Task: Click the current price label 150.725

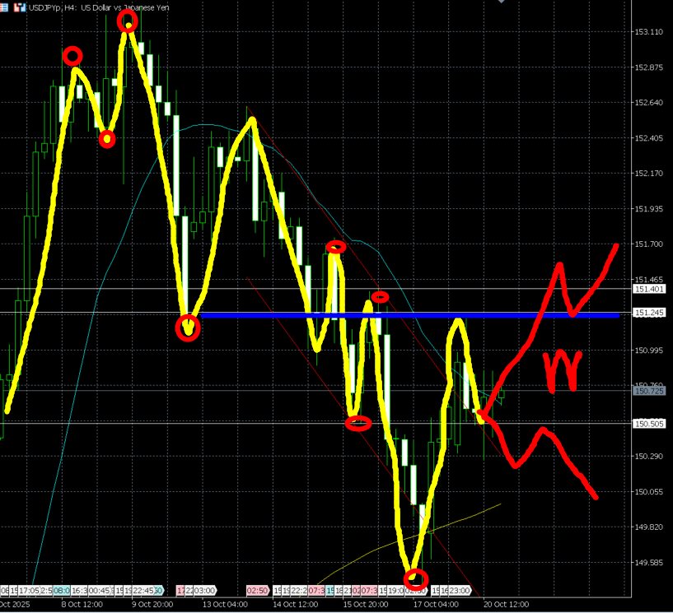Action: tap(649, 392)
